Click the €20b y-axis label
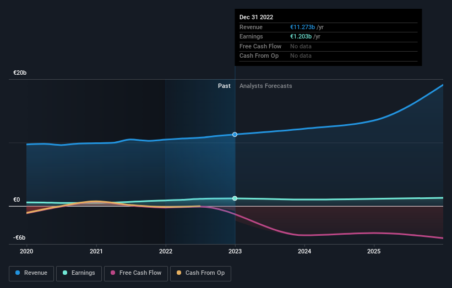The image size is (452, 288). pyautogui.click(x=20, y=73)
